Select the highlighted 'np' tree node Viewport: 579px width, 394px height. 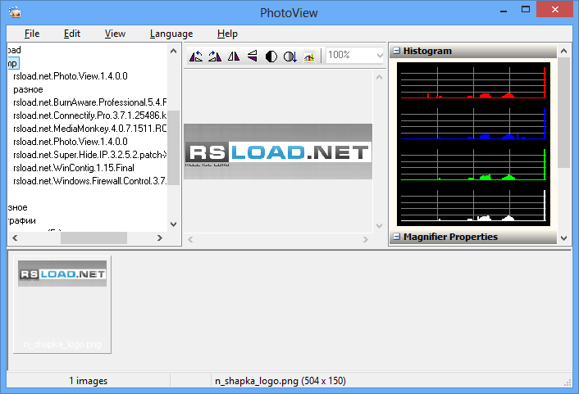[x=13, y=63]
